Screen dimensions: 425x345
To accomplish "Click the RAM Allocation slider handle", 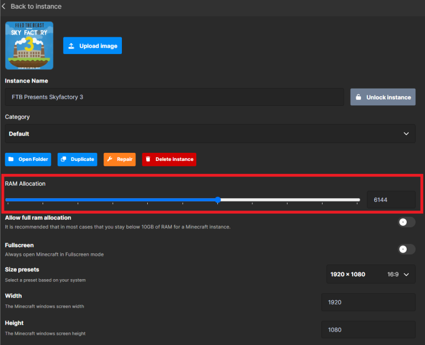I will point(218,200).
